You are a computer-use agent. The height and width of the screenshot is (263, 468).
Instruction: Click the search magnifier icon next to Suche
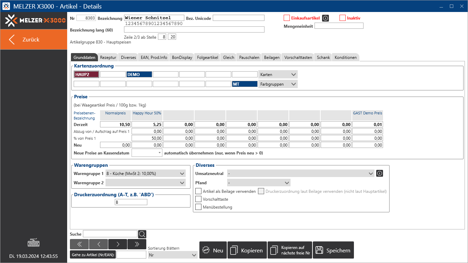click(x=142, y=234)
